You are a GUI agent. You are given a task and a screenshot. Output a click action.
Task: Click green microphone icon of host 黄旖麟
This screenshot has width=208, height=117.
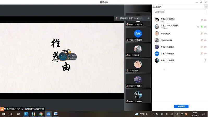tap(202, 27)
